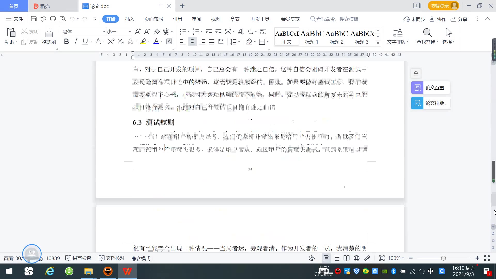Switch to 页面布局 ribbon tab
The width and height of the screenshot is (496, 279).
tap(153, 19)
